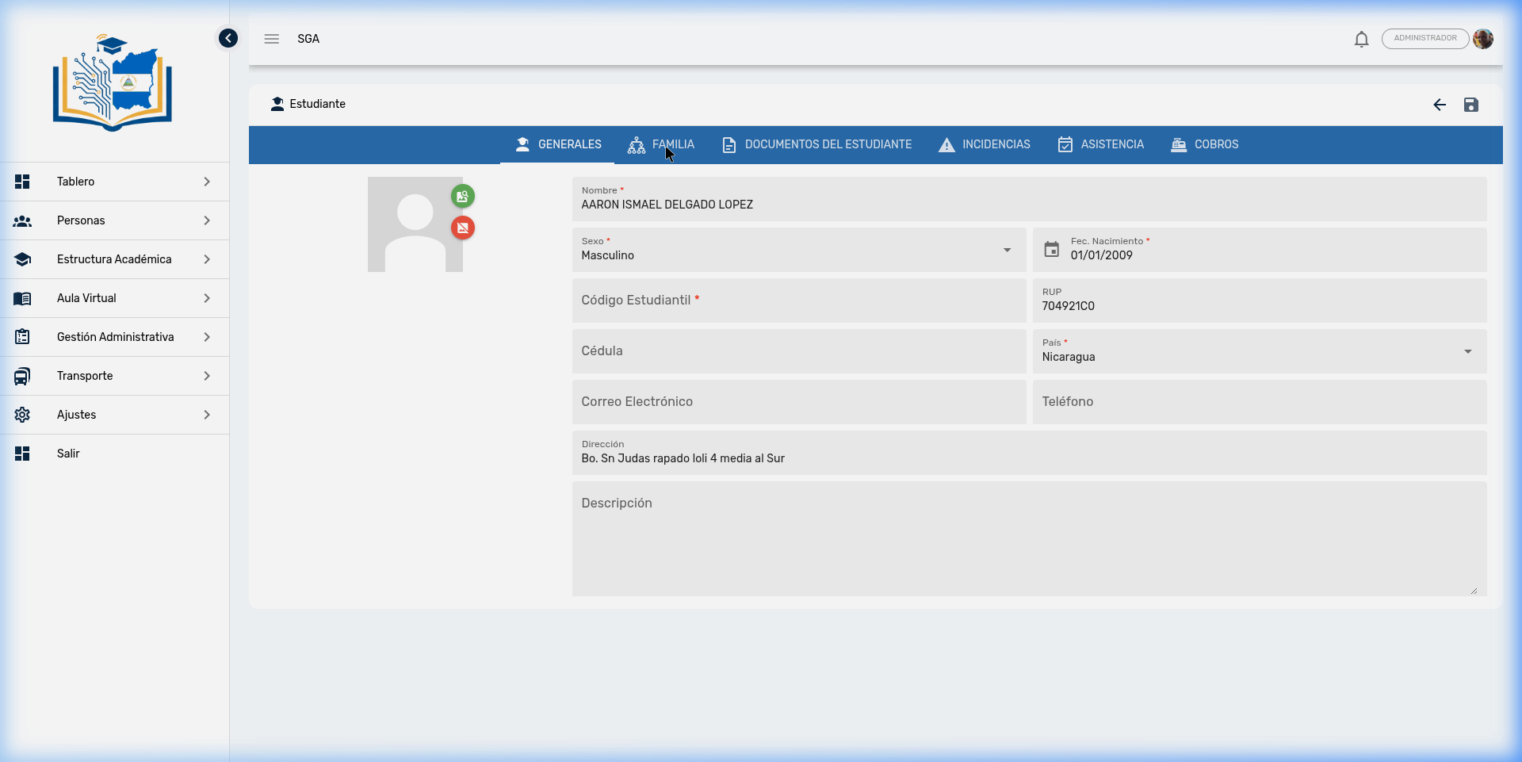1522x762 pixels.
Task: Collapse the sidebar with the chevron button
Action: [228, 38]
